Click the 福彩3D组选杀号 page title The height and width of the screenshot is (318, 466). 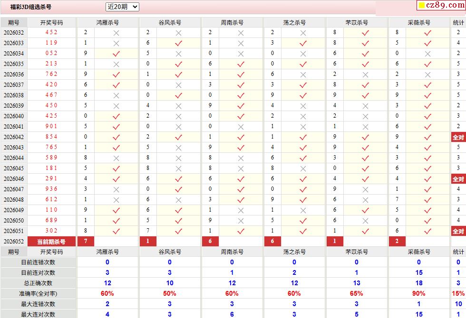tap(30, 7)
